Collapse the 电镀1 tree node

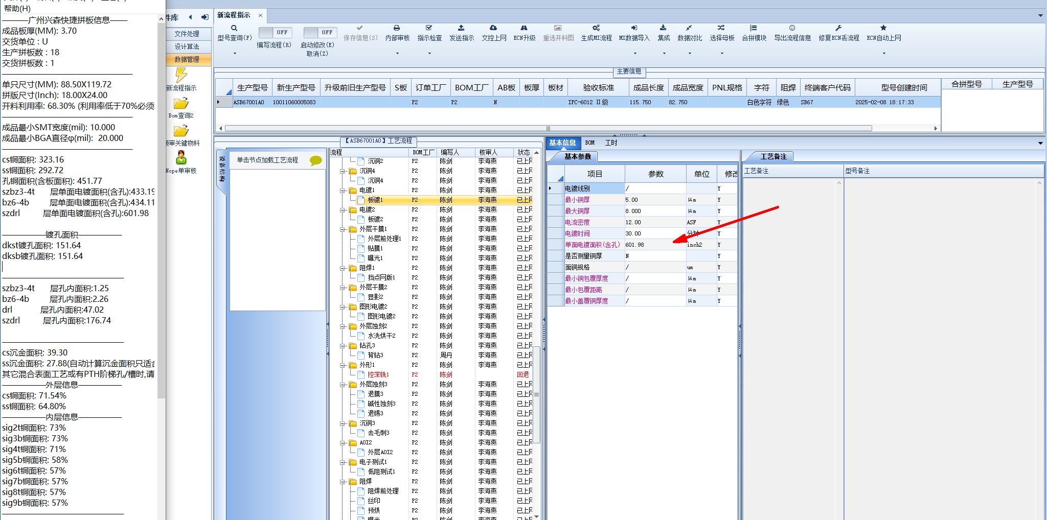point(343,191)
